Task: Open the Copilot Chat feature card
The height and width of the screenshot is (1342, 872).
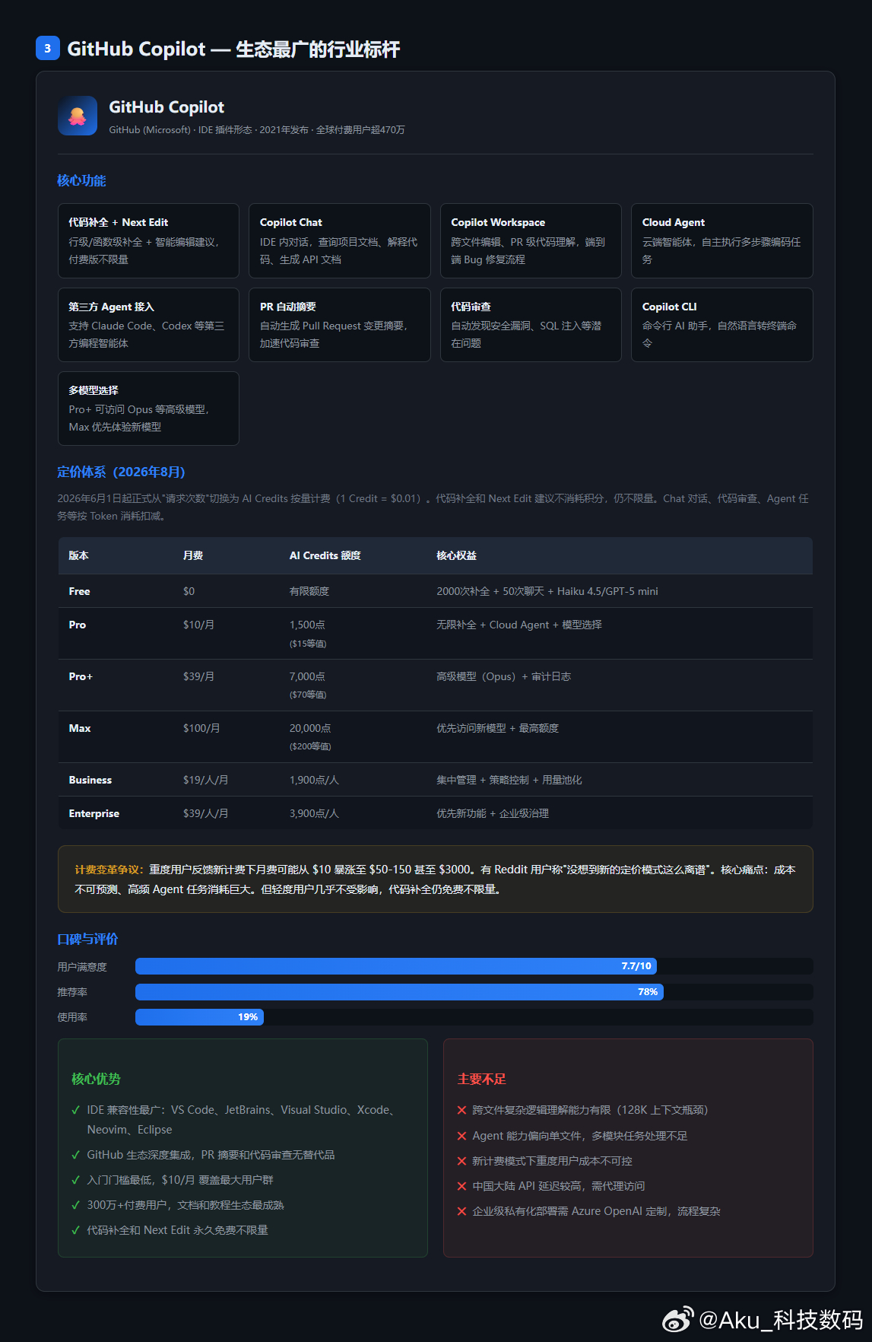Action: coord(340,240)
